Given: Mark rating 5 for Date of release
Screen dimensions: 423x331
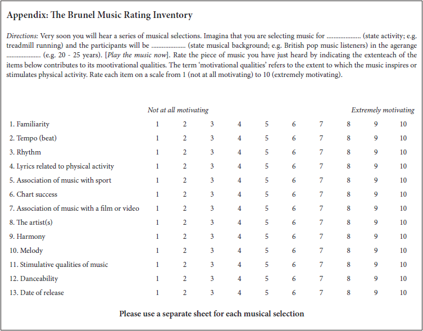Looking at the screenshot, I should [267, 293].
